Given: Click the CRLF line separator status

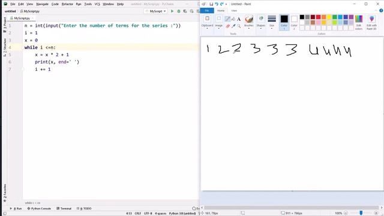Looking at the screenshot, I should (138, 214).
